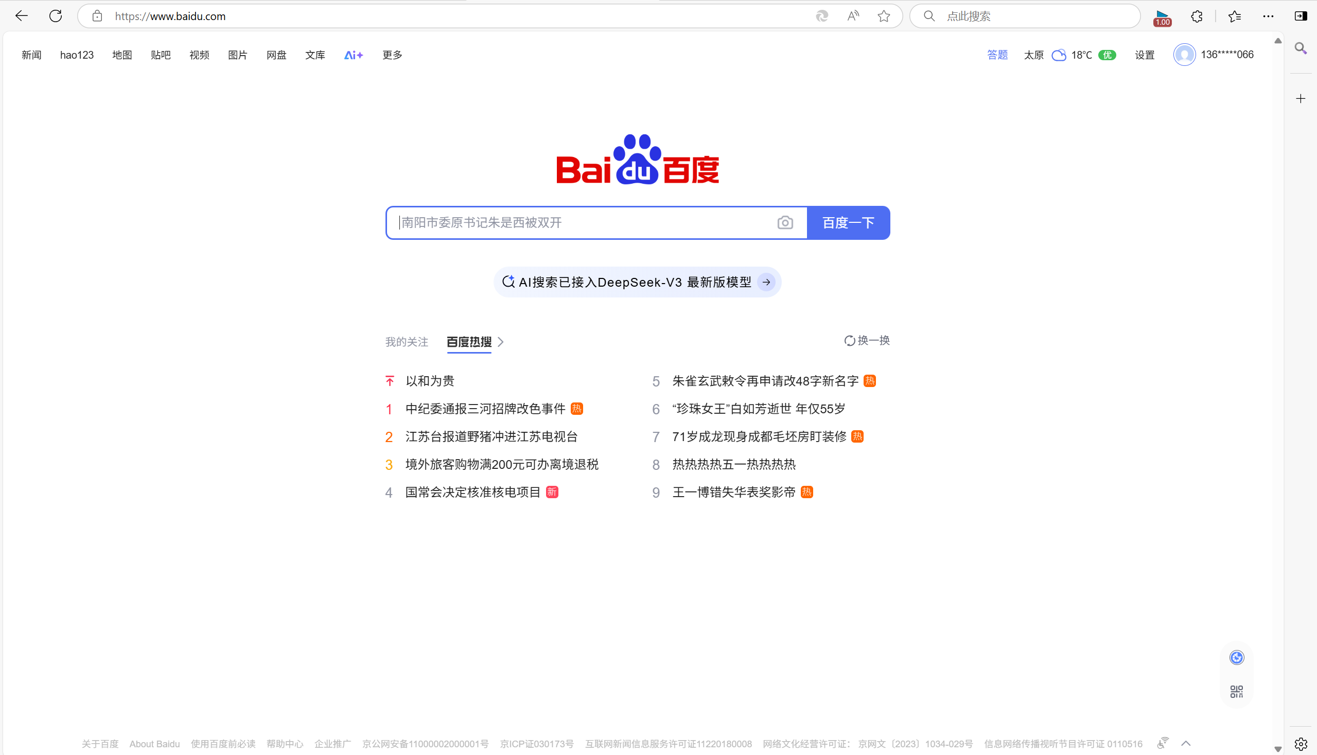
Task: Expand 百度热搜 chevron arrow
Action: pos(501,342)
